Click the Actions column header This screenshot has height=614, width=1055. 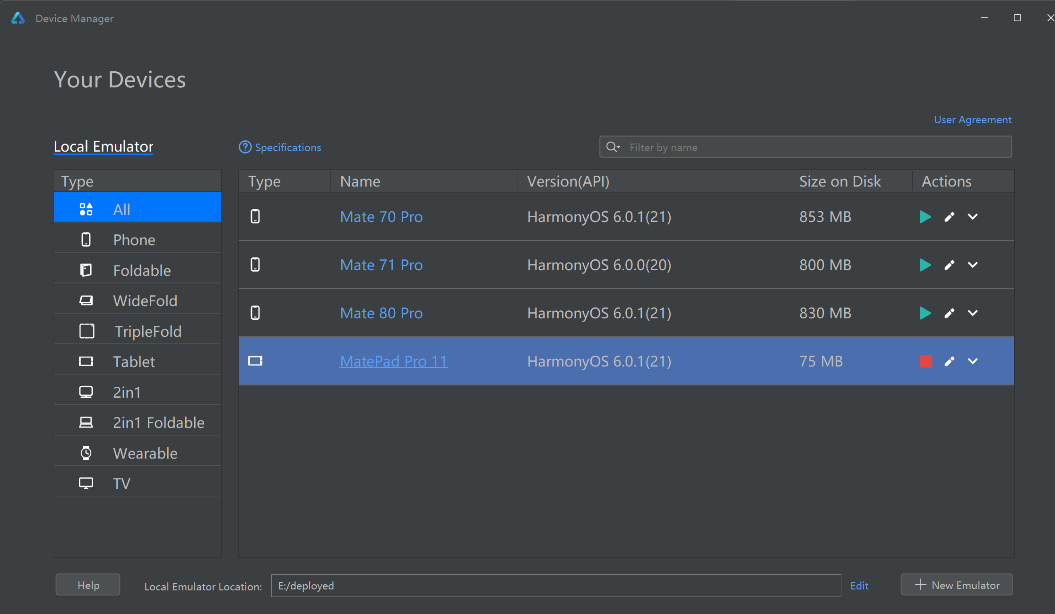[x=963, y=181]
